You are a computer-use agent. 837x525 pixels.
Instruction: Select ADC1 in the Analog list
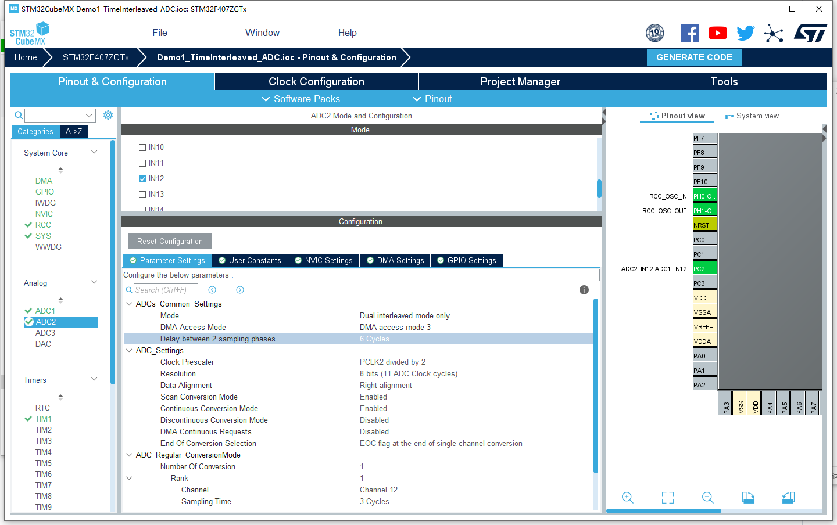(45, 311)
